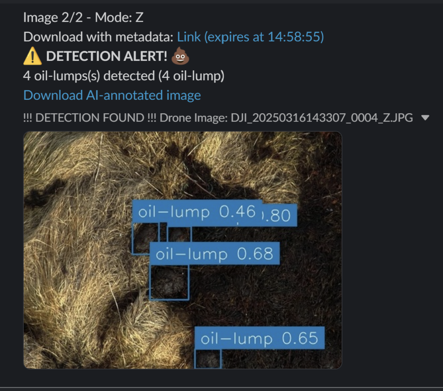Screen dimensions: 443x391
Task: Collapse the drone image attachment triangle
Action: pos(425,118)
